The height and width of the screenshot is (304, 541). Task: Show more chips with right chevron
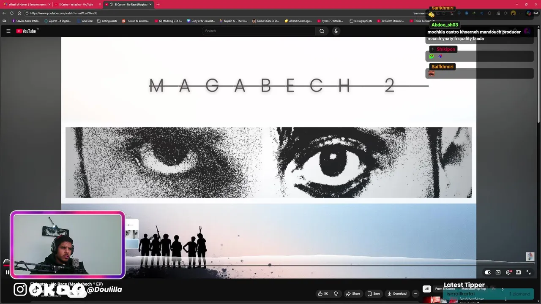(502, 289)
